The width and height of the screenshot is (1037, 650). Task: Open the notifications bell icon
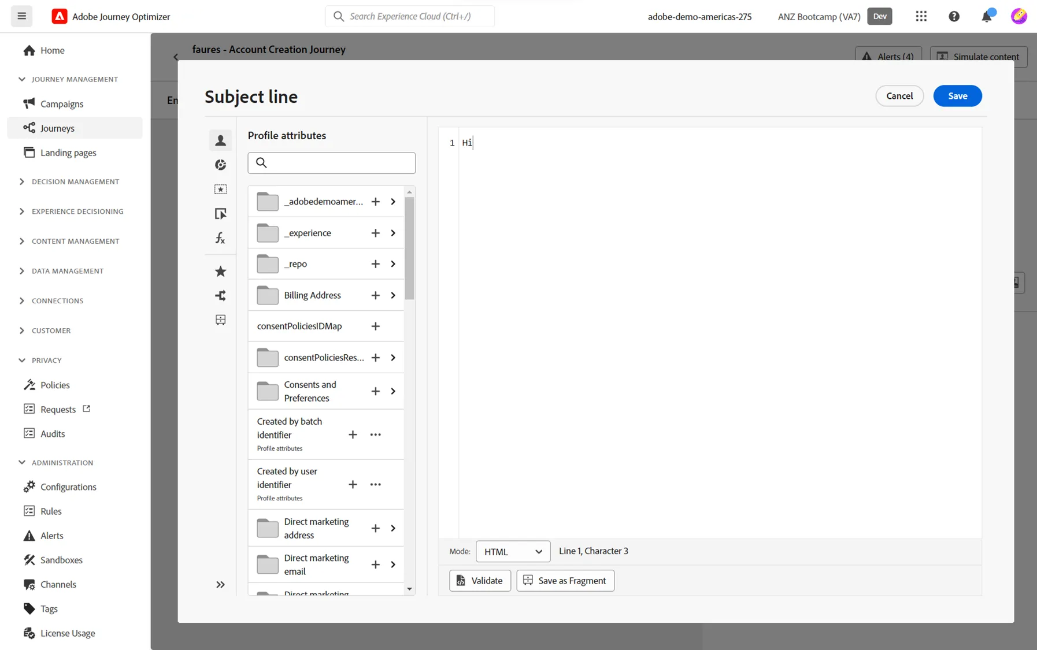point(987,16)
